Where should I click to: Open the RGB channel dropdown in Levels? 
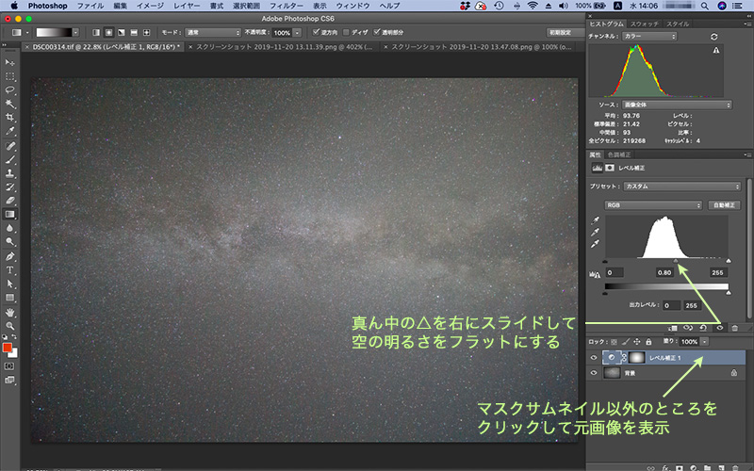pos(653,205)
